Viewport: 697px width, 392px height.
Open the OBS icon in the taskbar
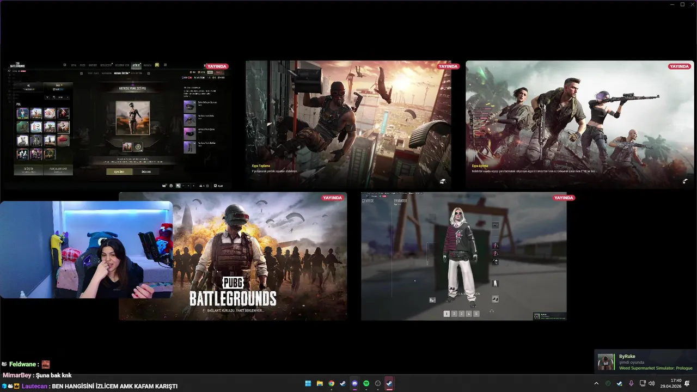pos(378,383)
